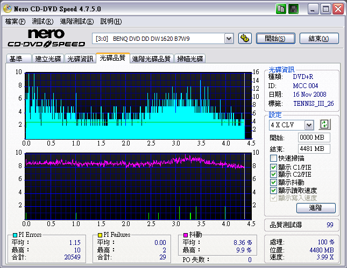The width and height of the screenshot is (347, 268).
Task: Click the magenta 抖動 jitter color swatch
Action: pyautogui.click(x=186, y=235)
